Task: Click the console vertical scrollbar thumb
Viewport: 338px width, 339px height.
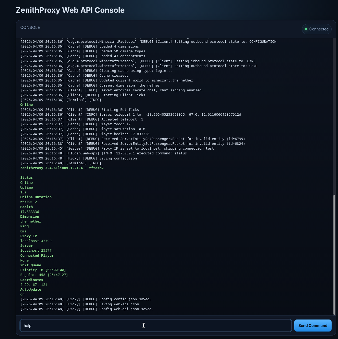Action: (x=334, y=255)
